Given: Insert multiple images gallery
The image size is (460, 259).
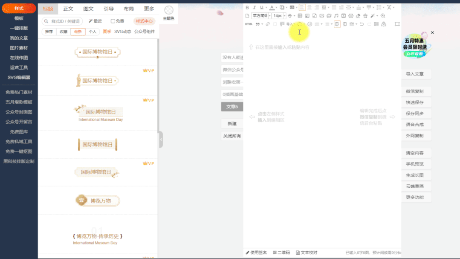Looking at the screenshot, I should (x=329, y=15).
